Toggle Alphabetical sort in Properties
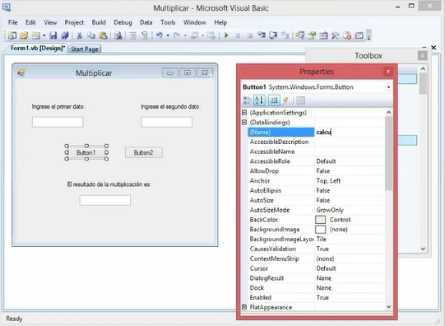 click(x=259, y=100)
